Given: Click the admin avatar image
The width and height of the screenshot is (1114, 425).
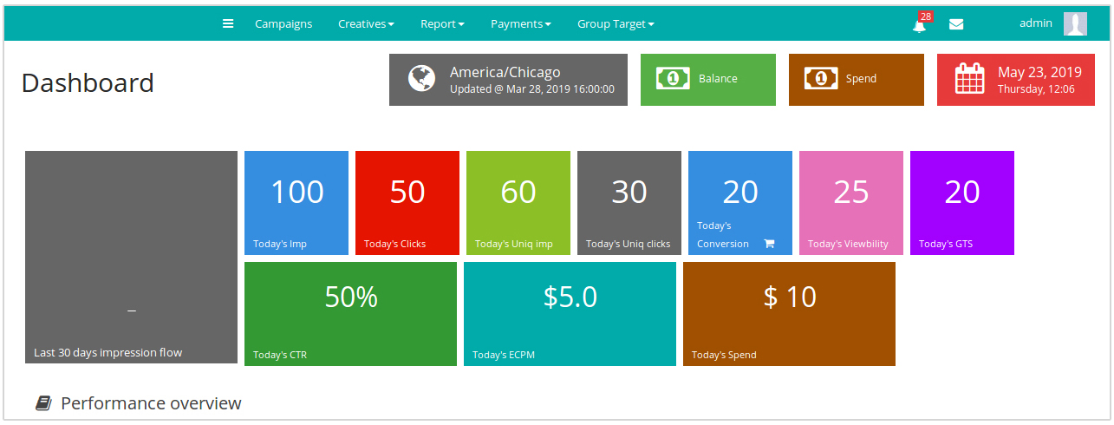Looking at the screenshot, I should coord(1075,23).
